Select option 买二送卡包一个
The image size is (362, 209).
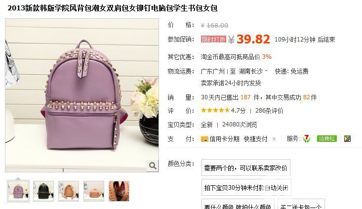pos(301,204)
